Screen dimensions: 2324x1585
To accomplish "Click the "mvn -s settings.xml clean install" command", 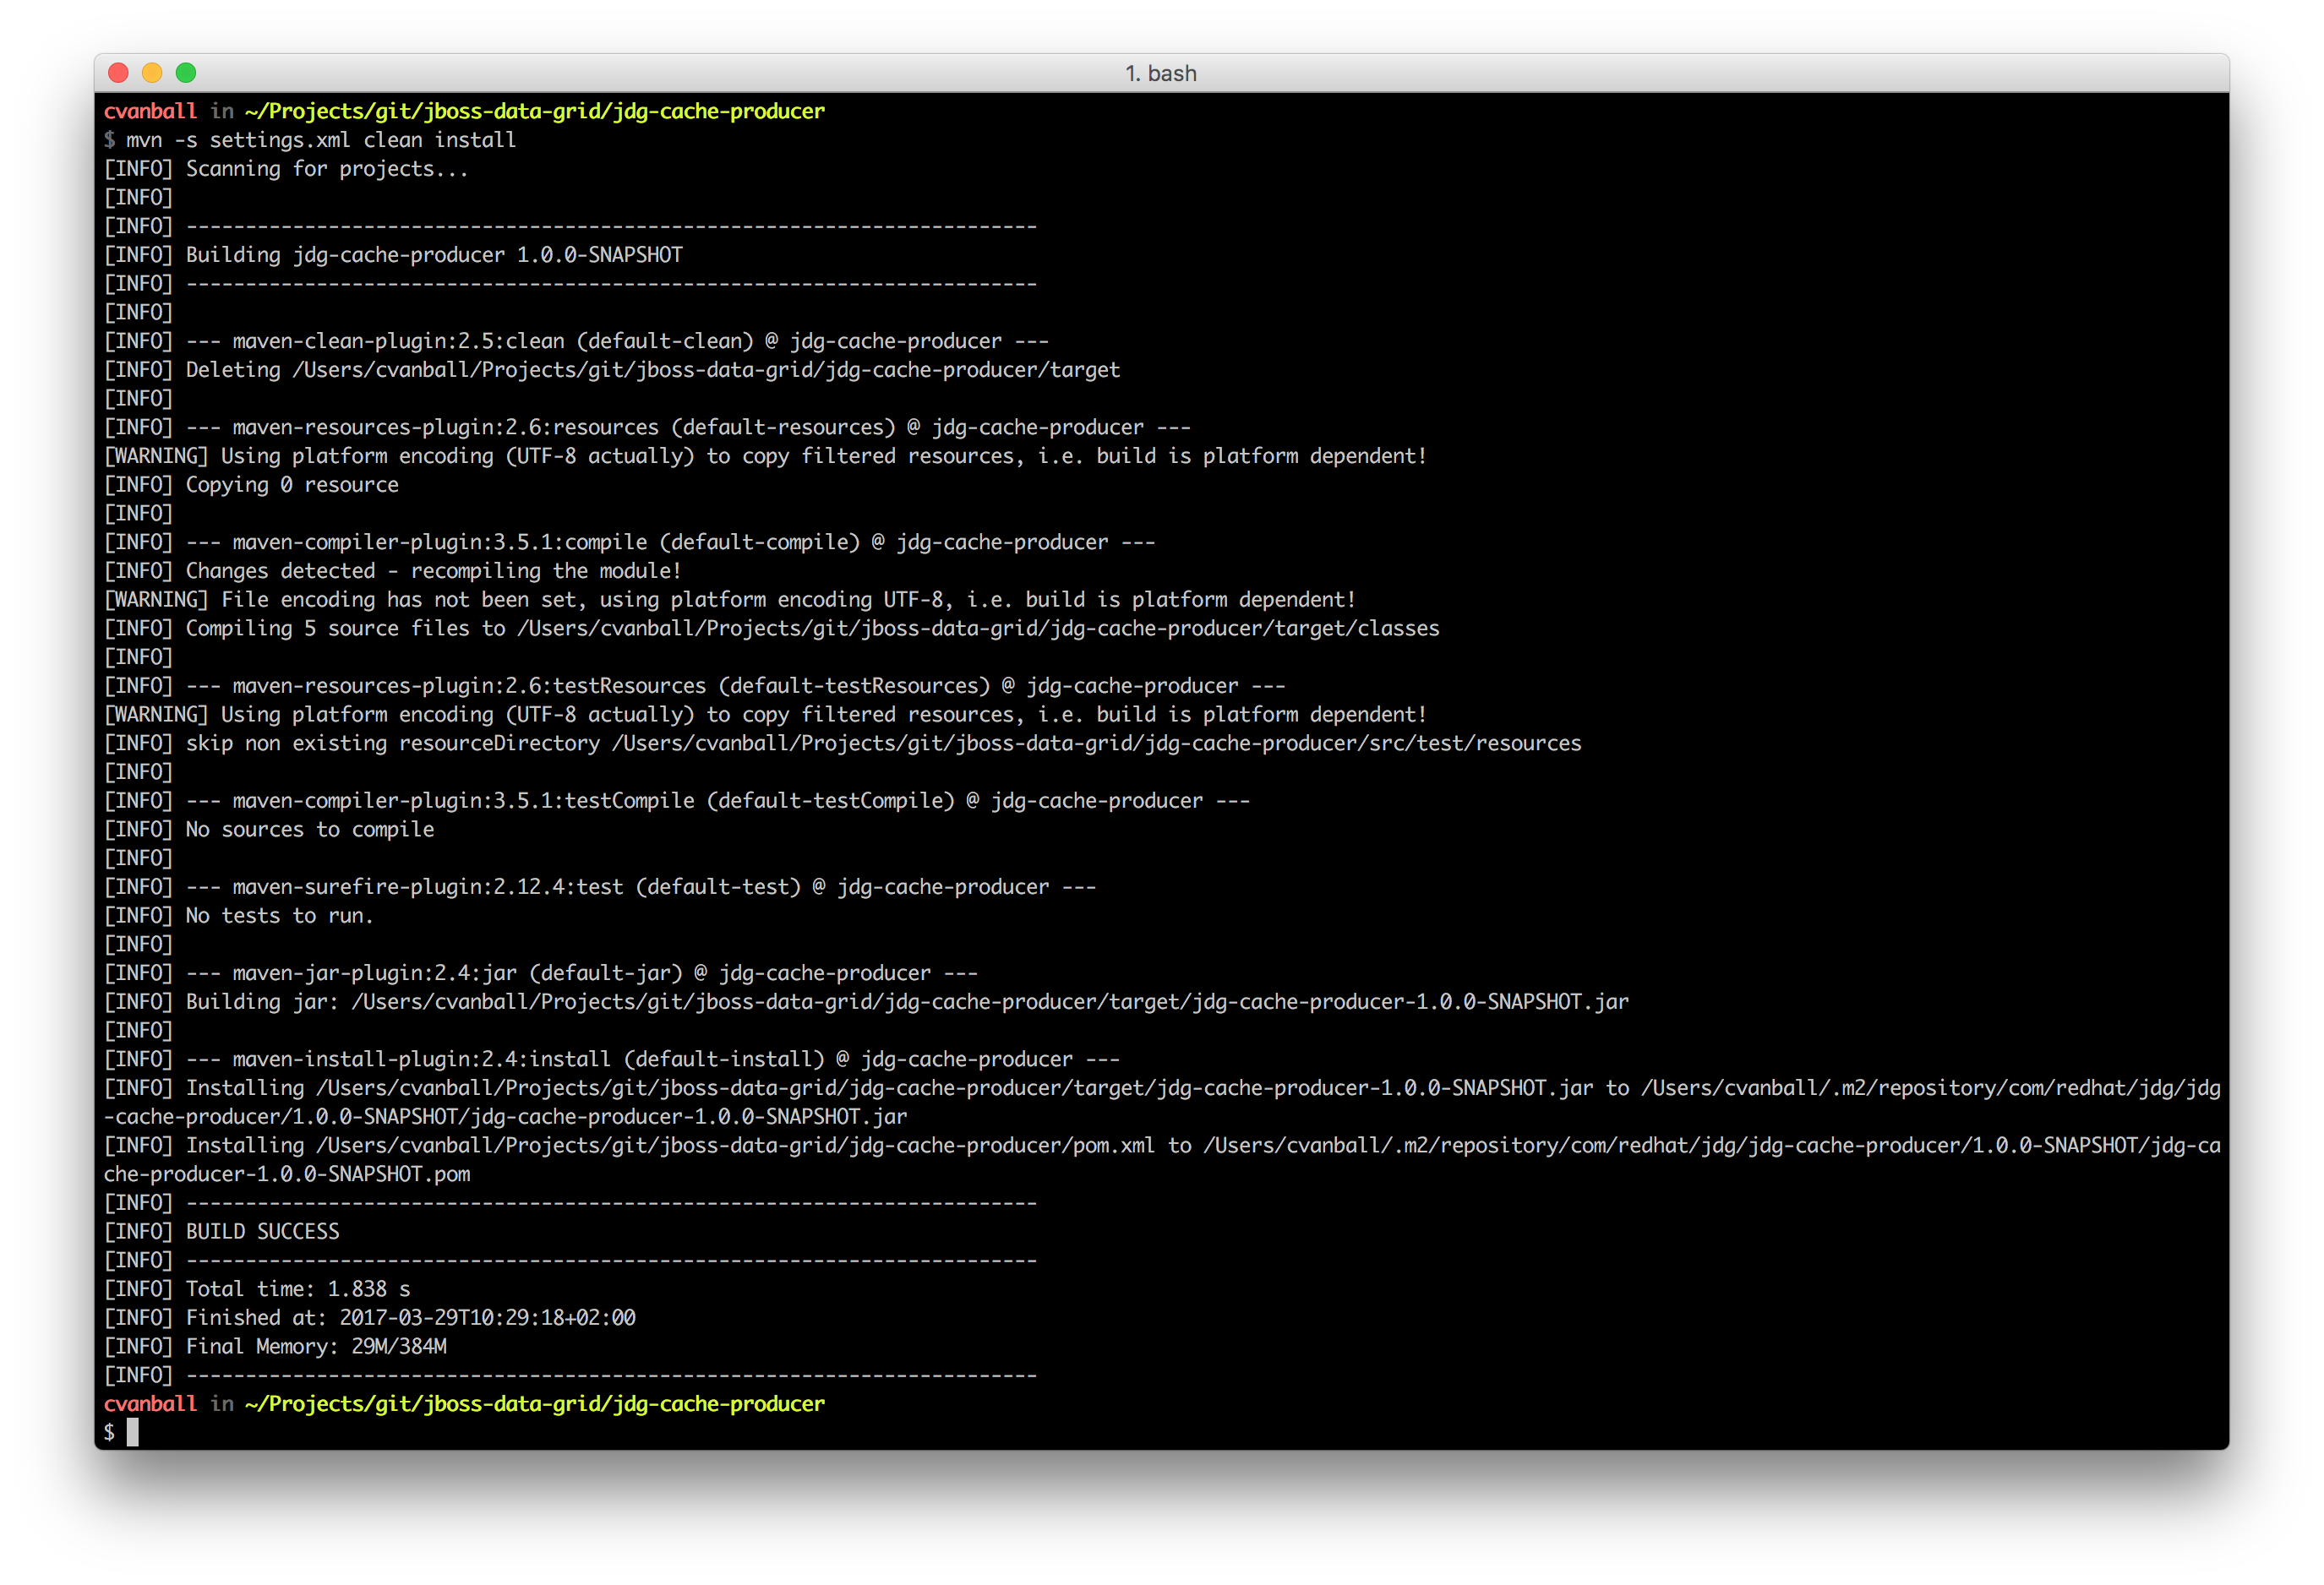I will tap(320, 140).
